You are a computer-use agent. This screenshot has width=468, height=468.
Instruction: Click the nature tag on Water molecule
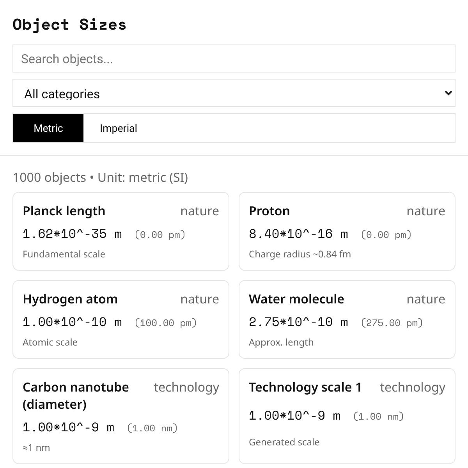click(x=426, y=299)
